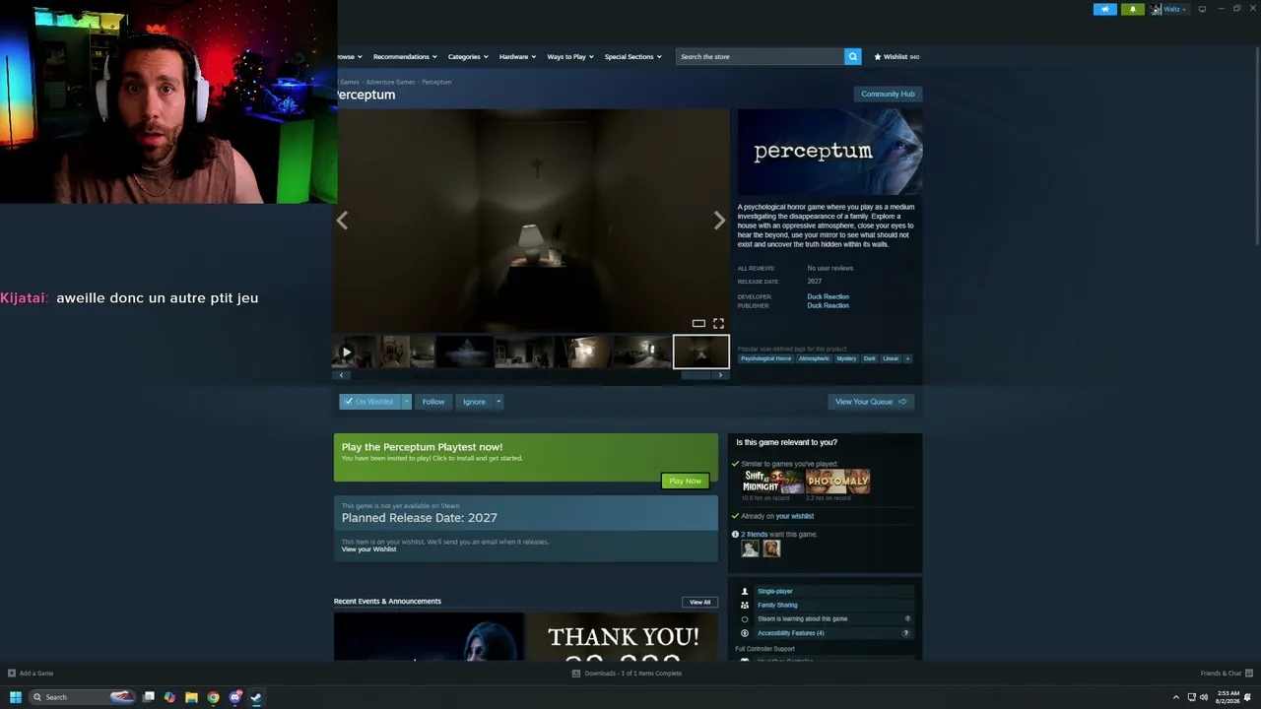Open the Steam announcements megaphone icon
This screenshot has width=1261, height=709.
[1105, 9]
